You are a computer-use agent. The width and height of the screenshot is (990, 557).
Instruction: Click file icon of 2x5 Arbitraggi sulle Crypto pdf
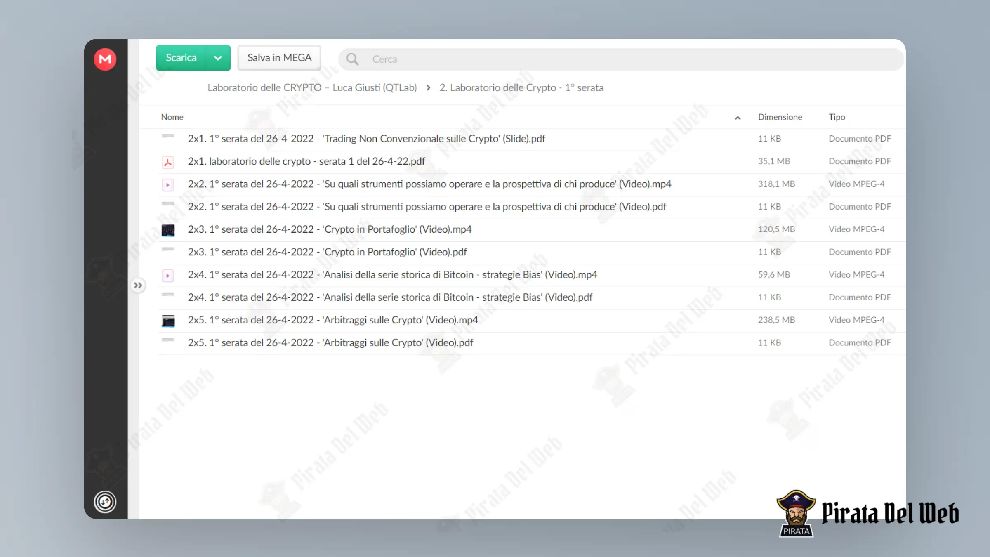(168, 340)
